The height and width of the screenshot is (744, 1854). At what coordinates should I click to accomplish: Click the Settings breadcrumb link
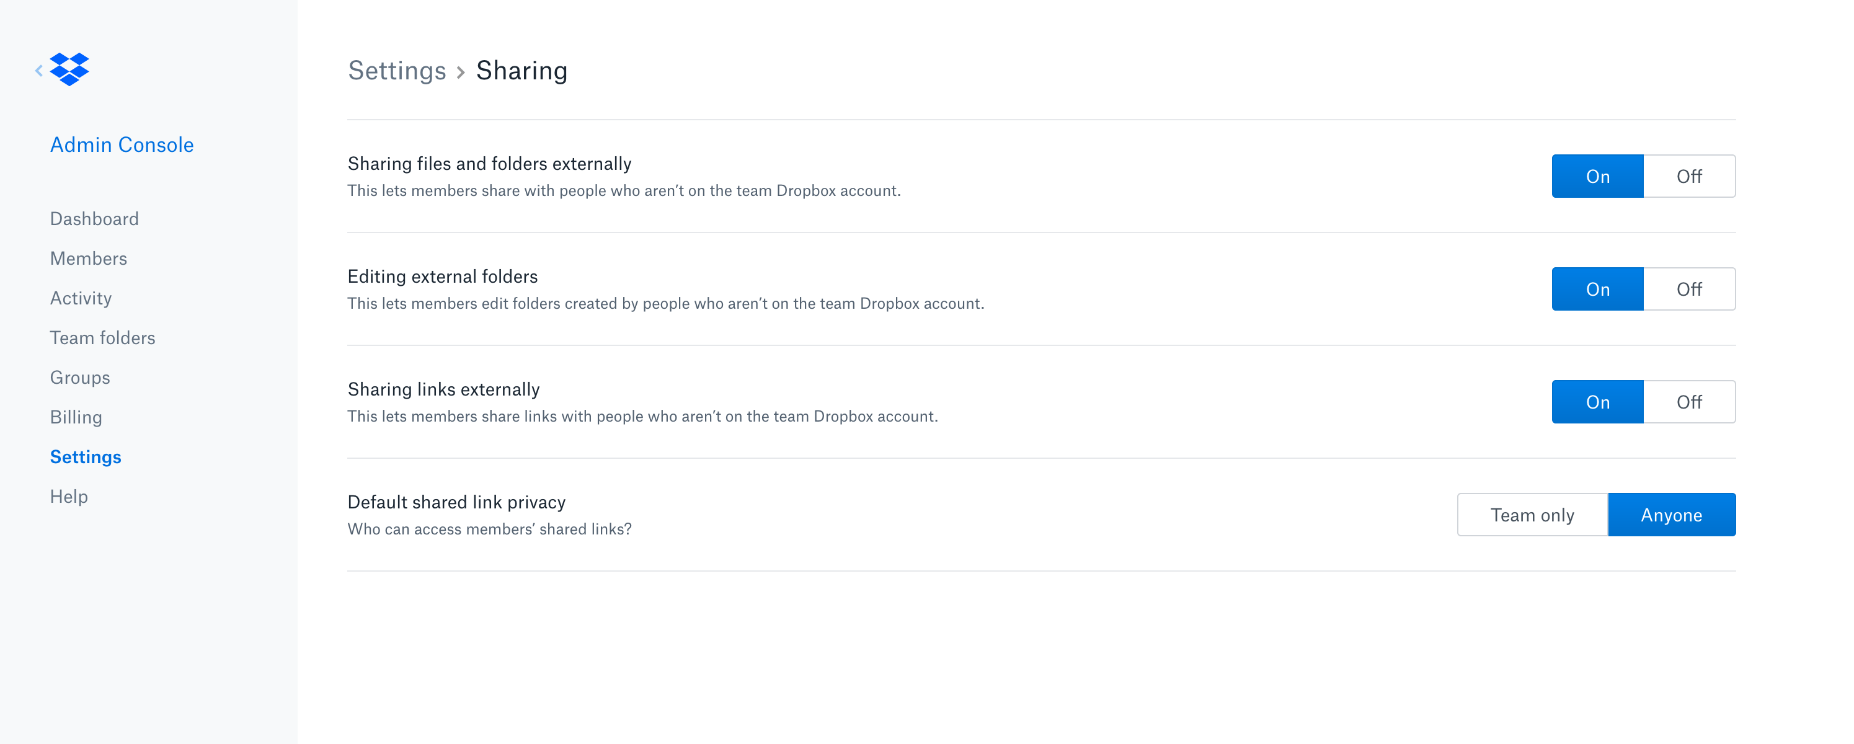click(397, 71)
